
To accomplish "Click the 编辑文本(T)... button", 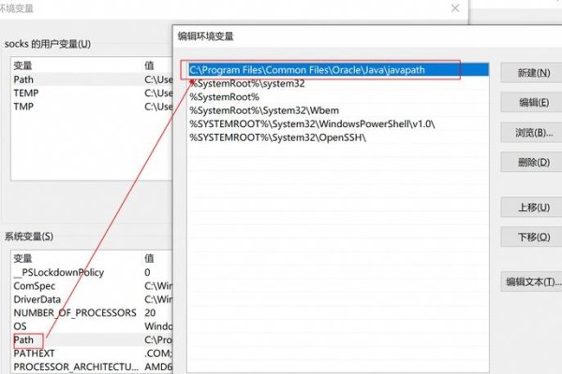I will pos(531,281).
